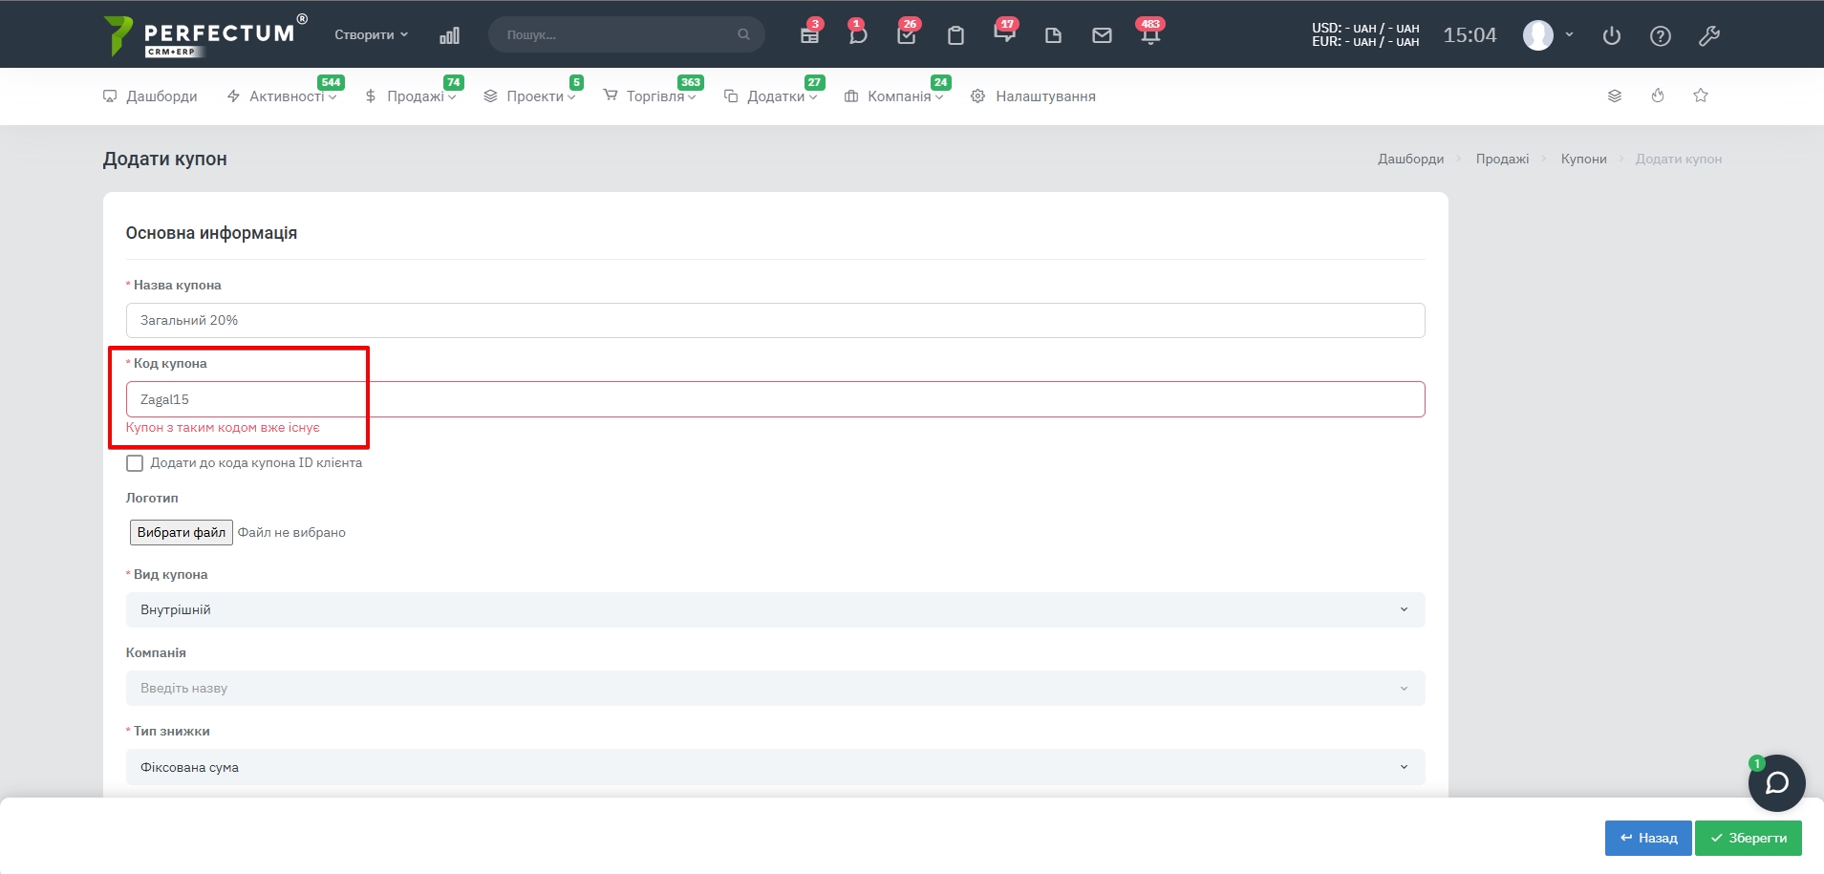Open the help question mark icon
The image size is (1824, 874).
pyautogui.click(x=1660, y=35)
